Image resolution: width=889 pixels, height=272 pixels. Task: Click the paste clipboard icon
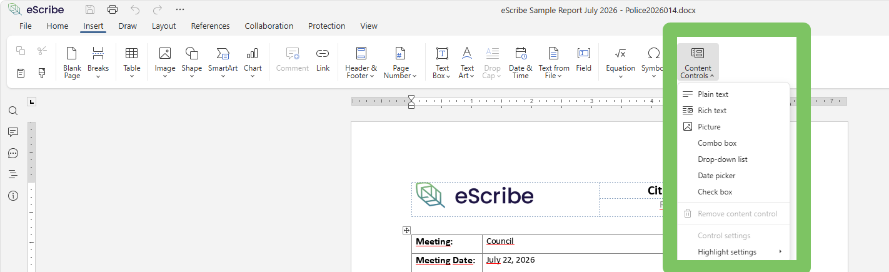pos(21,73)
